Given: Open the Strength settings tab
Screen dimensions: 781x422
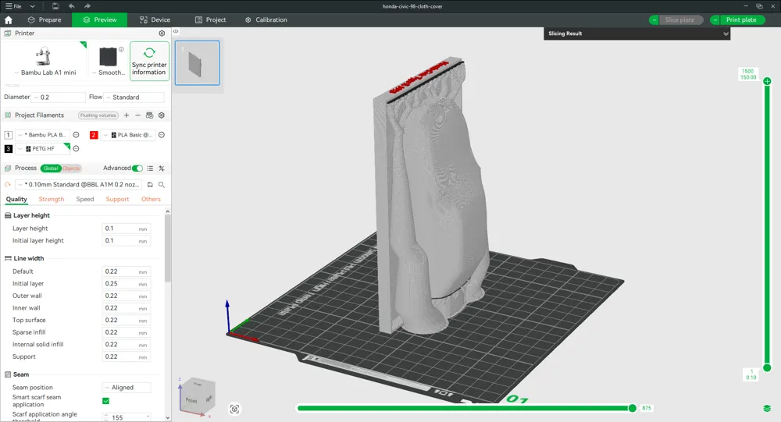Looking at the screenshot, I should (52, 199).
